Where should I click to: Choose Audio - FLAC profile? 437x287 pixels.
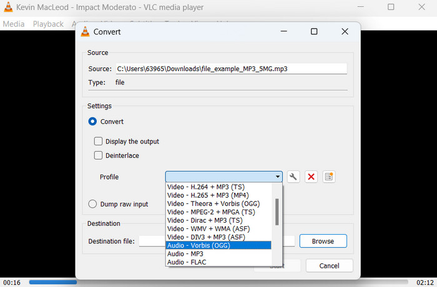point(219,262)
